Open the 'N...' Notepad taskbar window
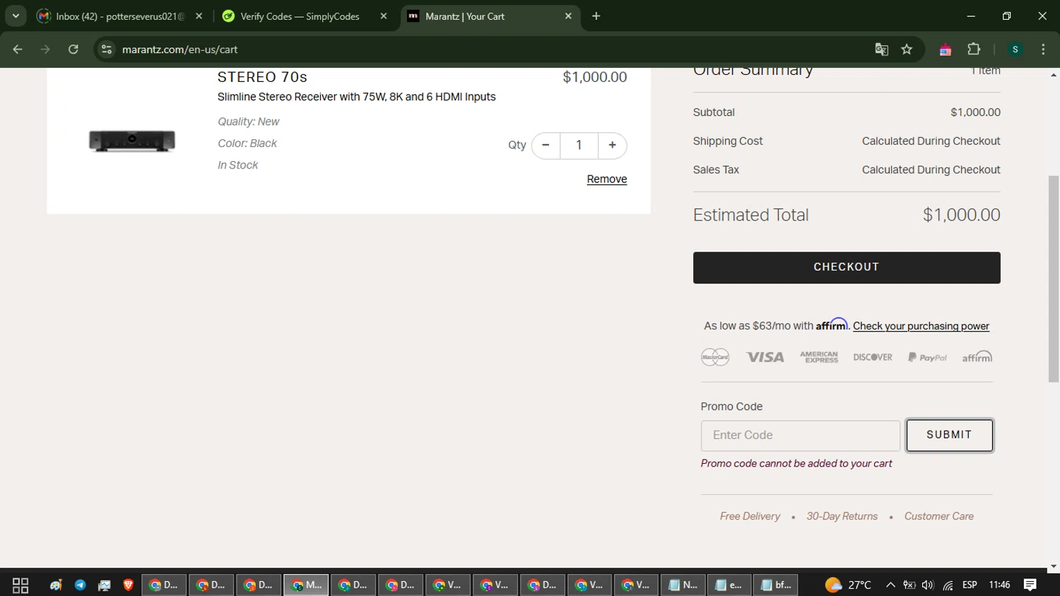Viewport: 1060px width, 596px height. 683,585
